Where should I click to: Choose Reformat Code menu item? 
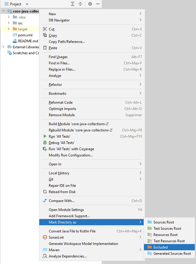(92, 103)
